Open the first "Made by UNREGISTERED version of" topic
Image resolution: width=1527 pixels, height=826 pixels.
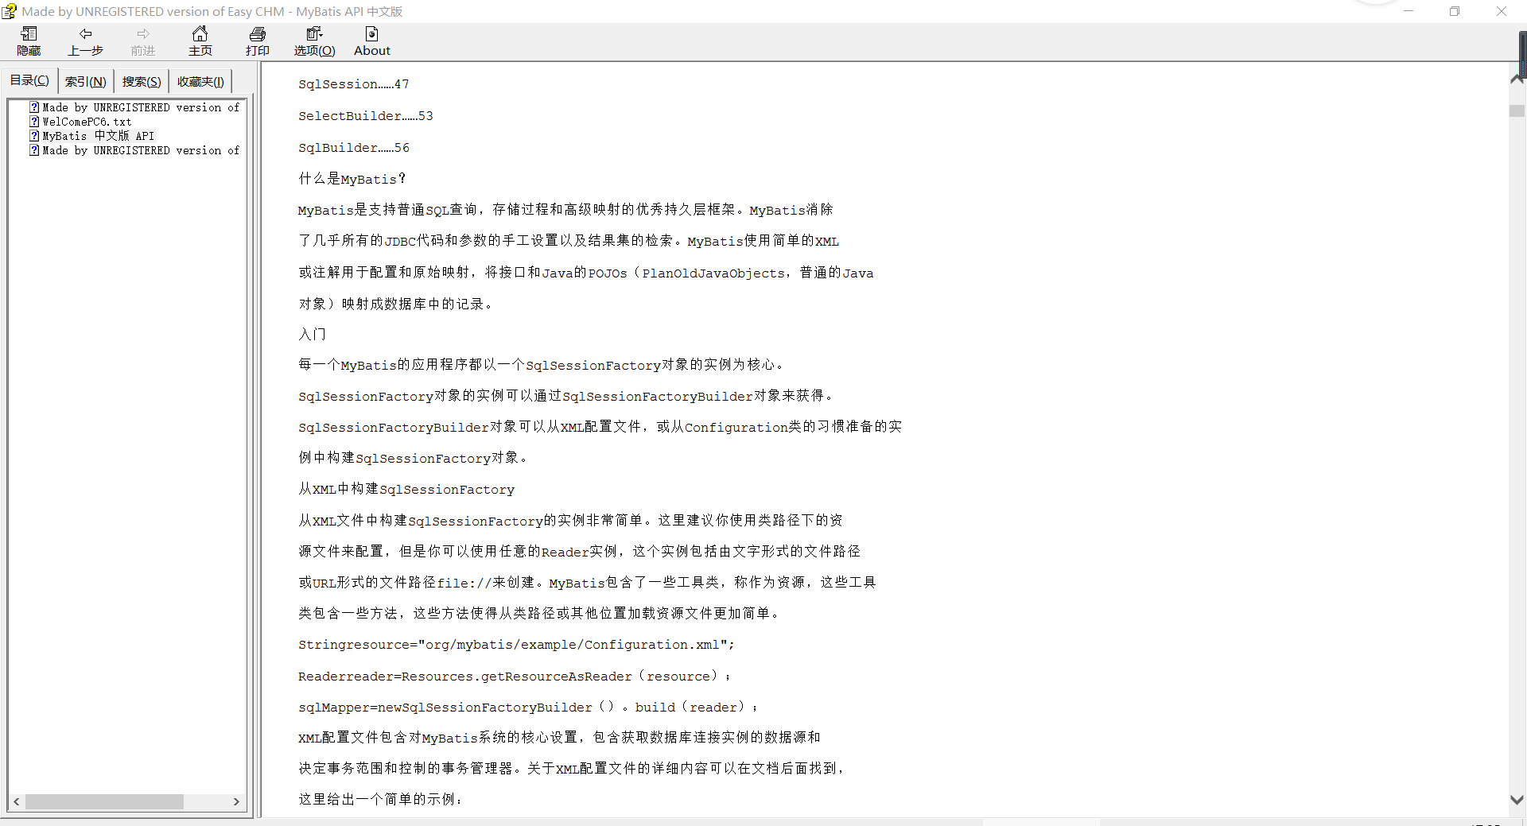pyautogui.click(x=141, y=107)
